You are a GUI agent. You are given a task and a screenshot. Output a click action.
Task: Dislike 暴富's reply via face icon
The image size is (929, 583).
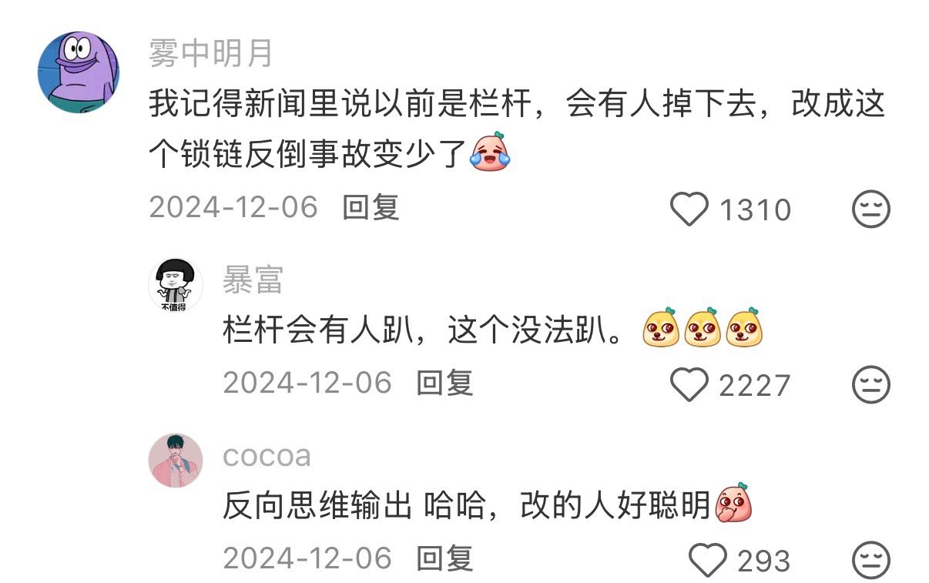click(x=871, y=384)
